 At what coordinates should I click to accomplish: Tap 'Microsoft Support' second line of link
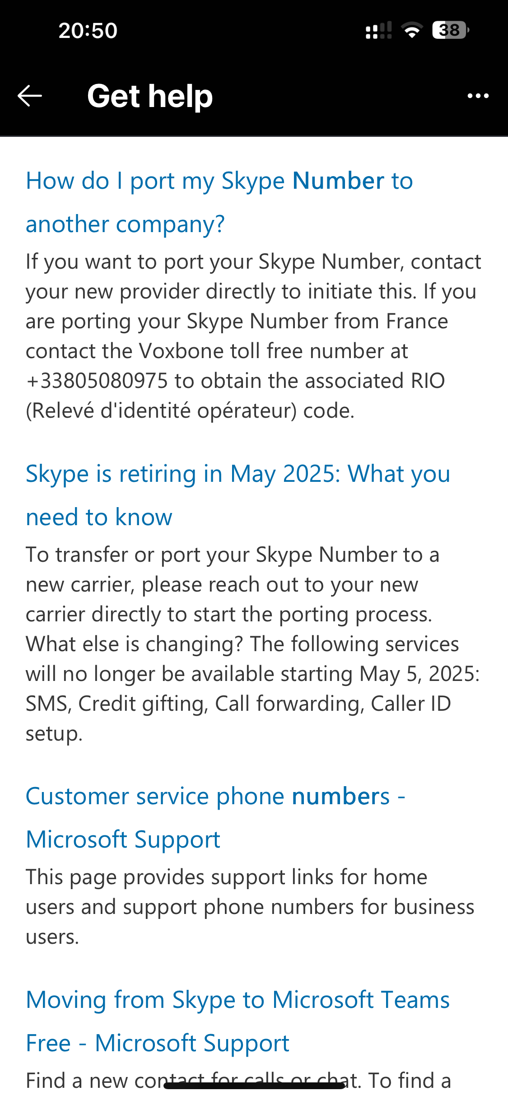tap(123, 839)
